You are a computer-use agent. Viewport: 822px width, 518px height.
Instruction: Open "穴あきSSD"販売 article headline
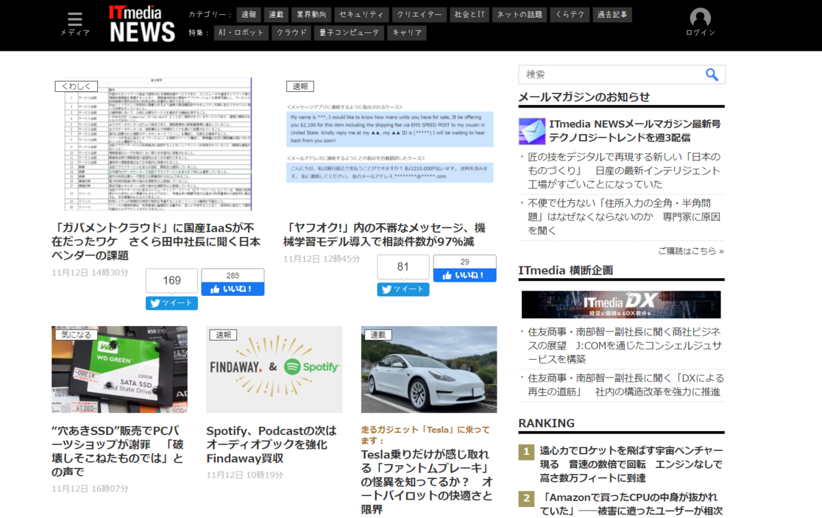pos(119,452)
